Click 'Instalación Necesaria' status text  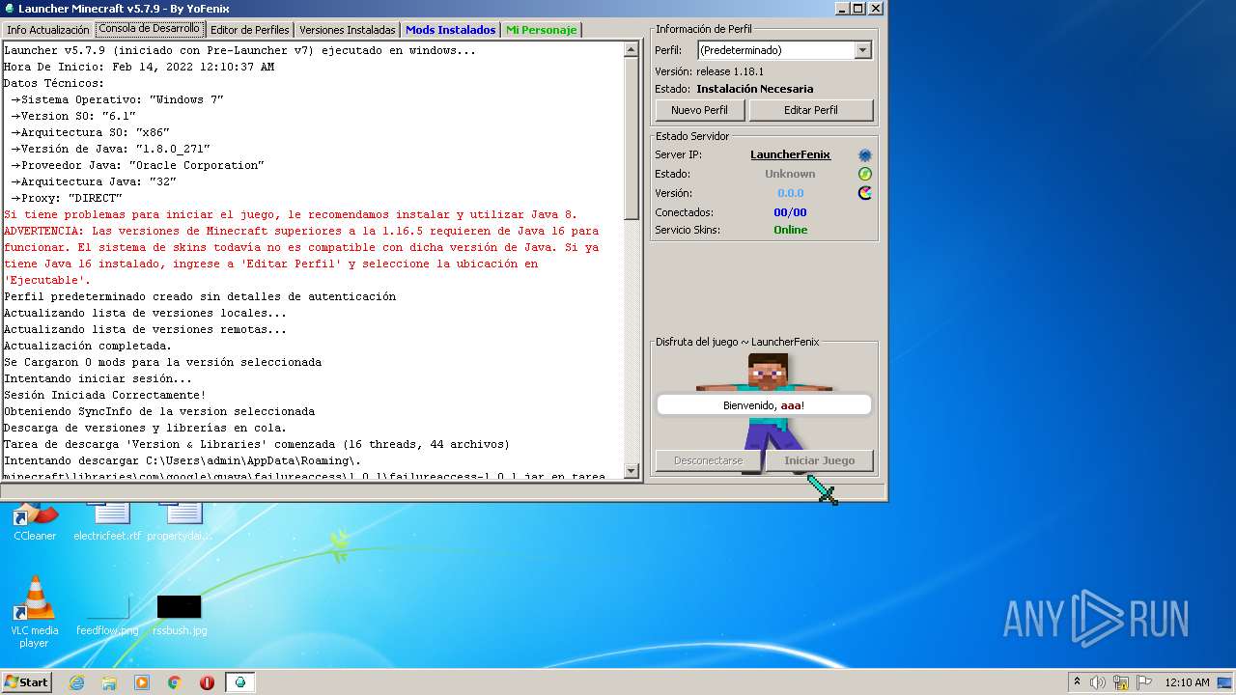755,89
